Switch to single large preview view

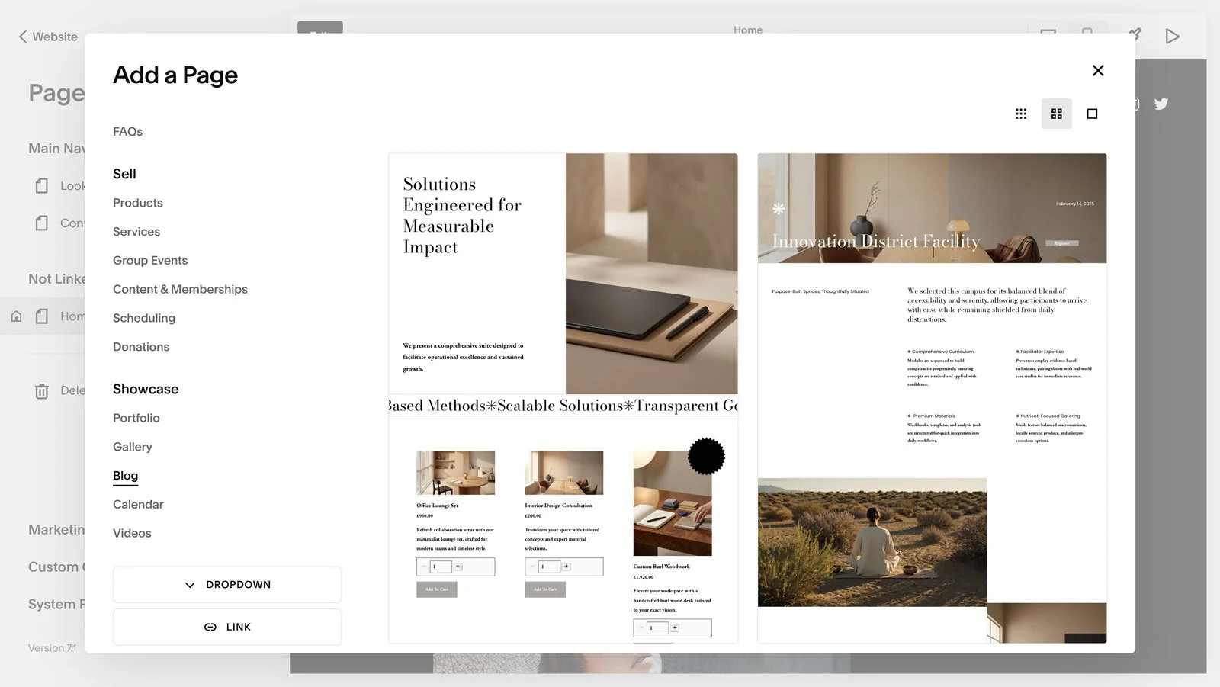(1092, 114)
